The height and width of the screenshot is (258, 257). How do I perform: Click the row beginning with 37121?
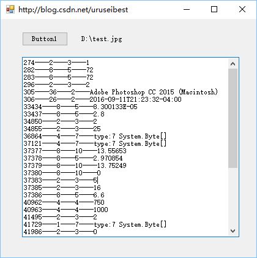tap(95, 143)
